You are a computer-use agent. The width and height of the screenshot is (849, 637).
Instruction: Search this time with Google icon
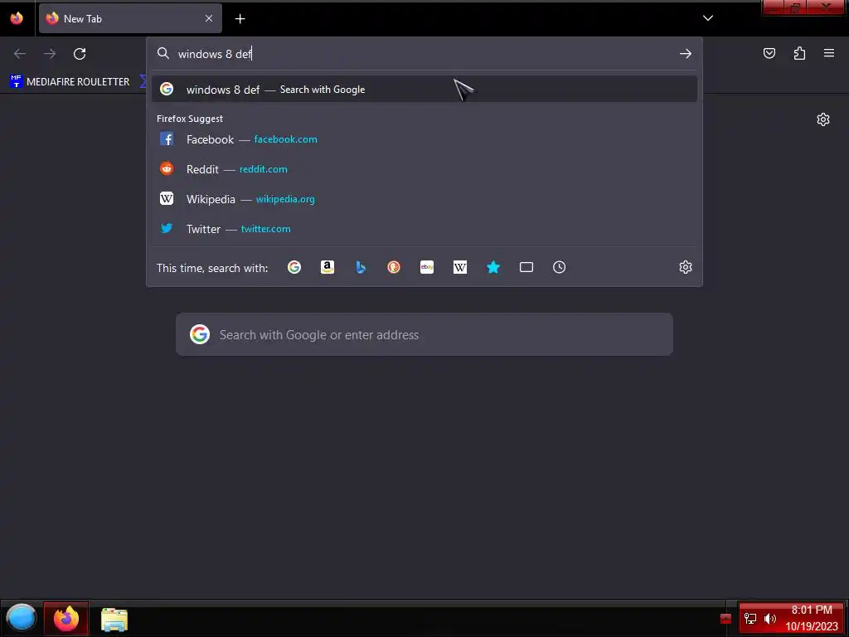click(294, 267)
